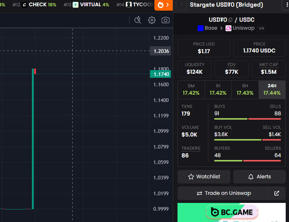
Task: Click the unknown token placeholder icon
Action: [182, 5]
